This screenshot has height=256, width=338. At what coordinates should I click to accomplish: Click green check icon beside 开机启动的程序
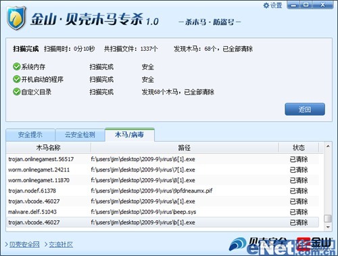(x=16, y=79)
